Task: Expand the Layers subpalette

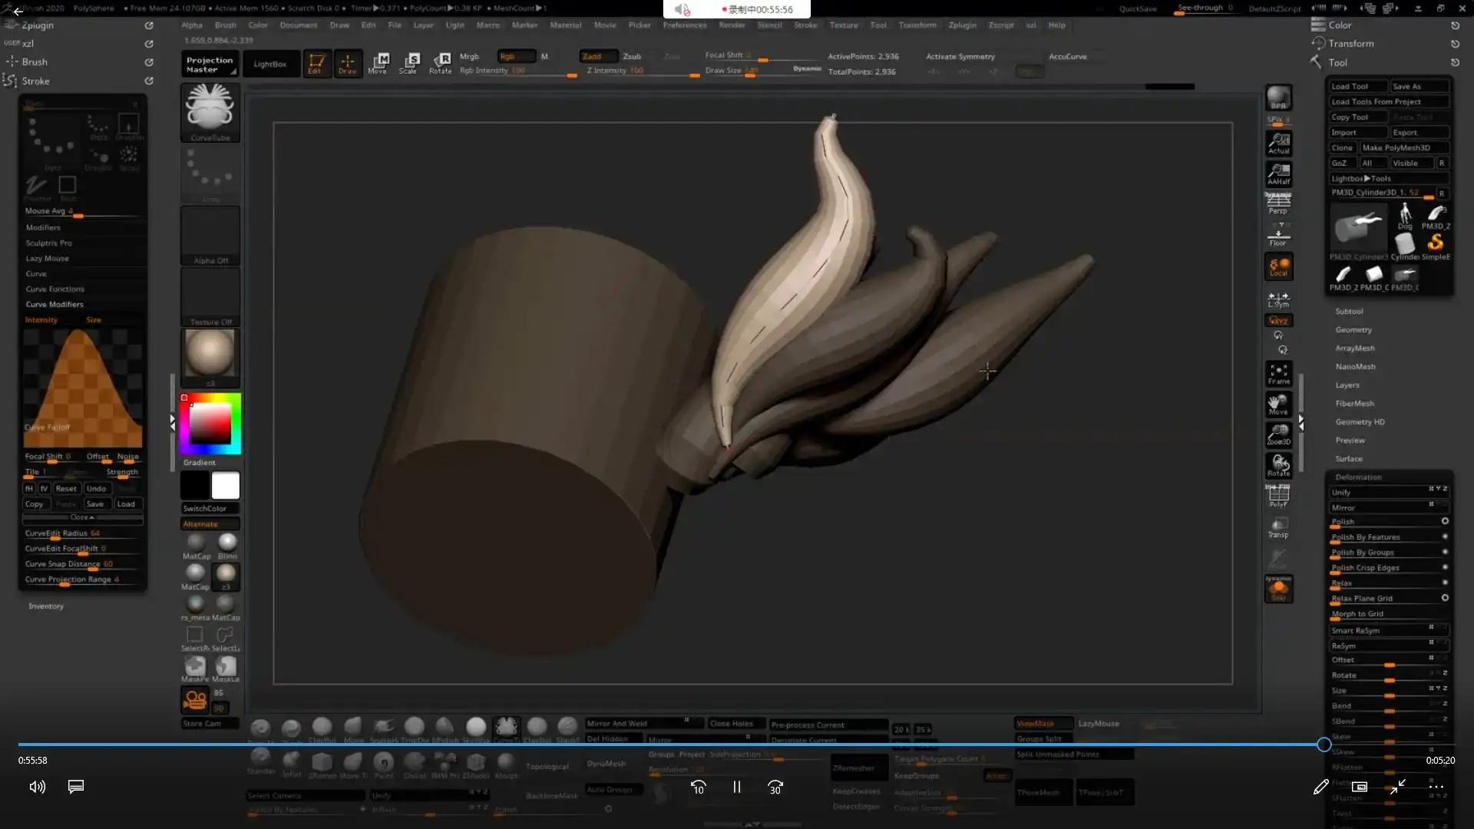Action: [x=1347, y=385]
